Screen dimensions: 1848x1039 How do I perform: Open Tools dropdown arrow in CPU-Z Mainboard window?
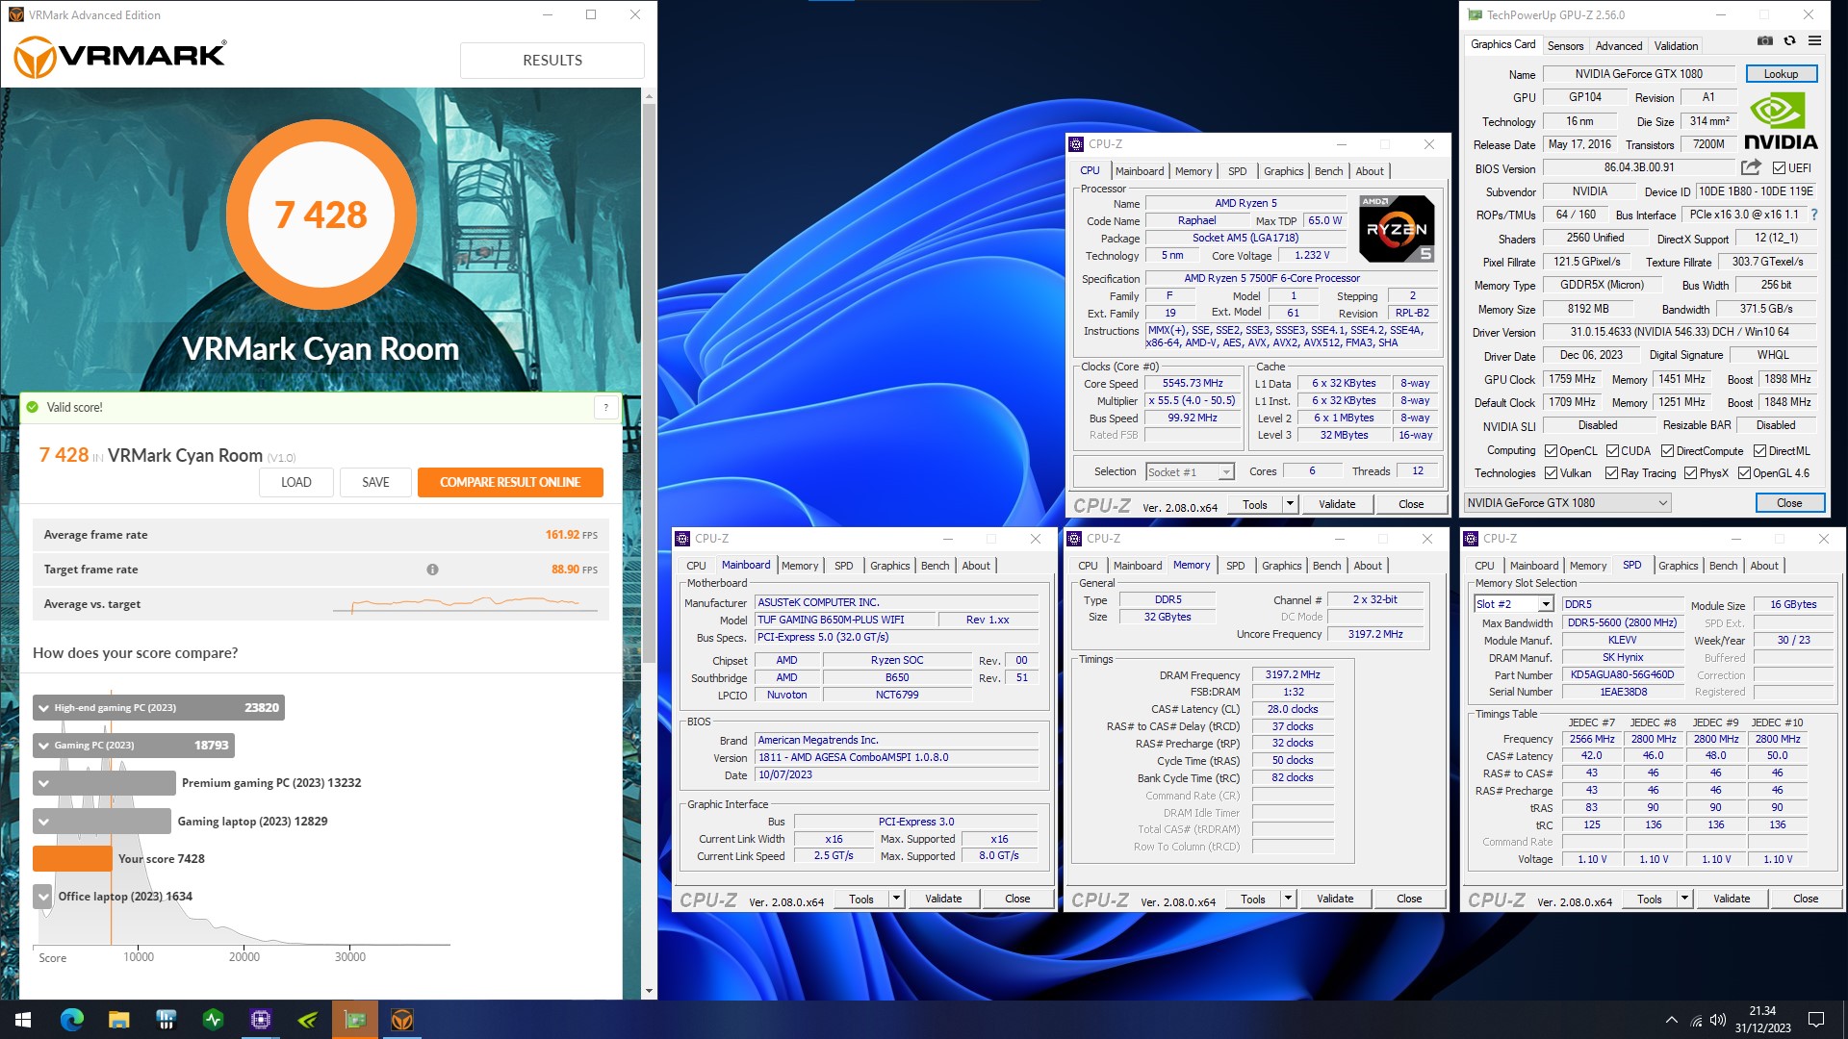coord(896,899)
